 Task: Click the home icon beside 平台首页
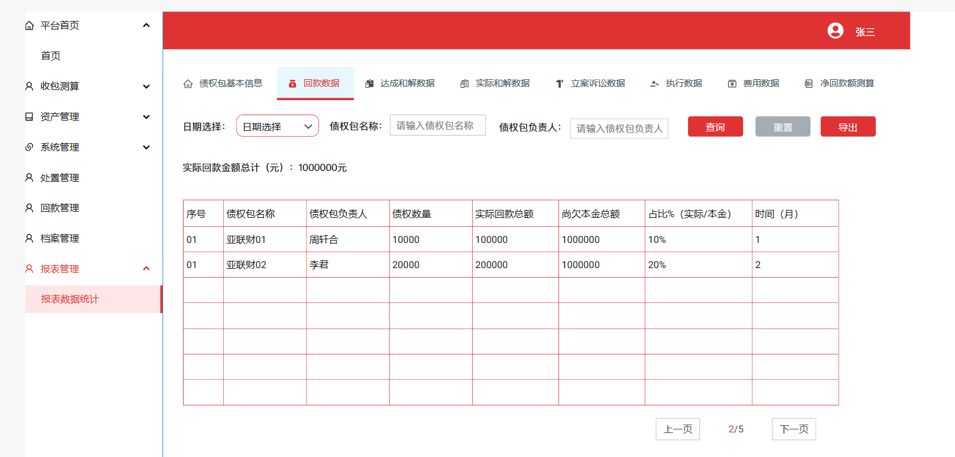tap(29, 26)
